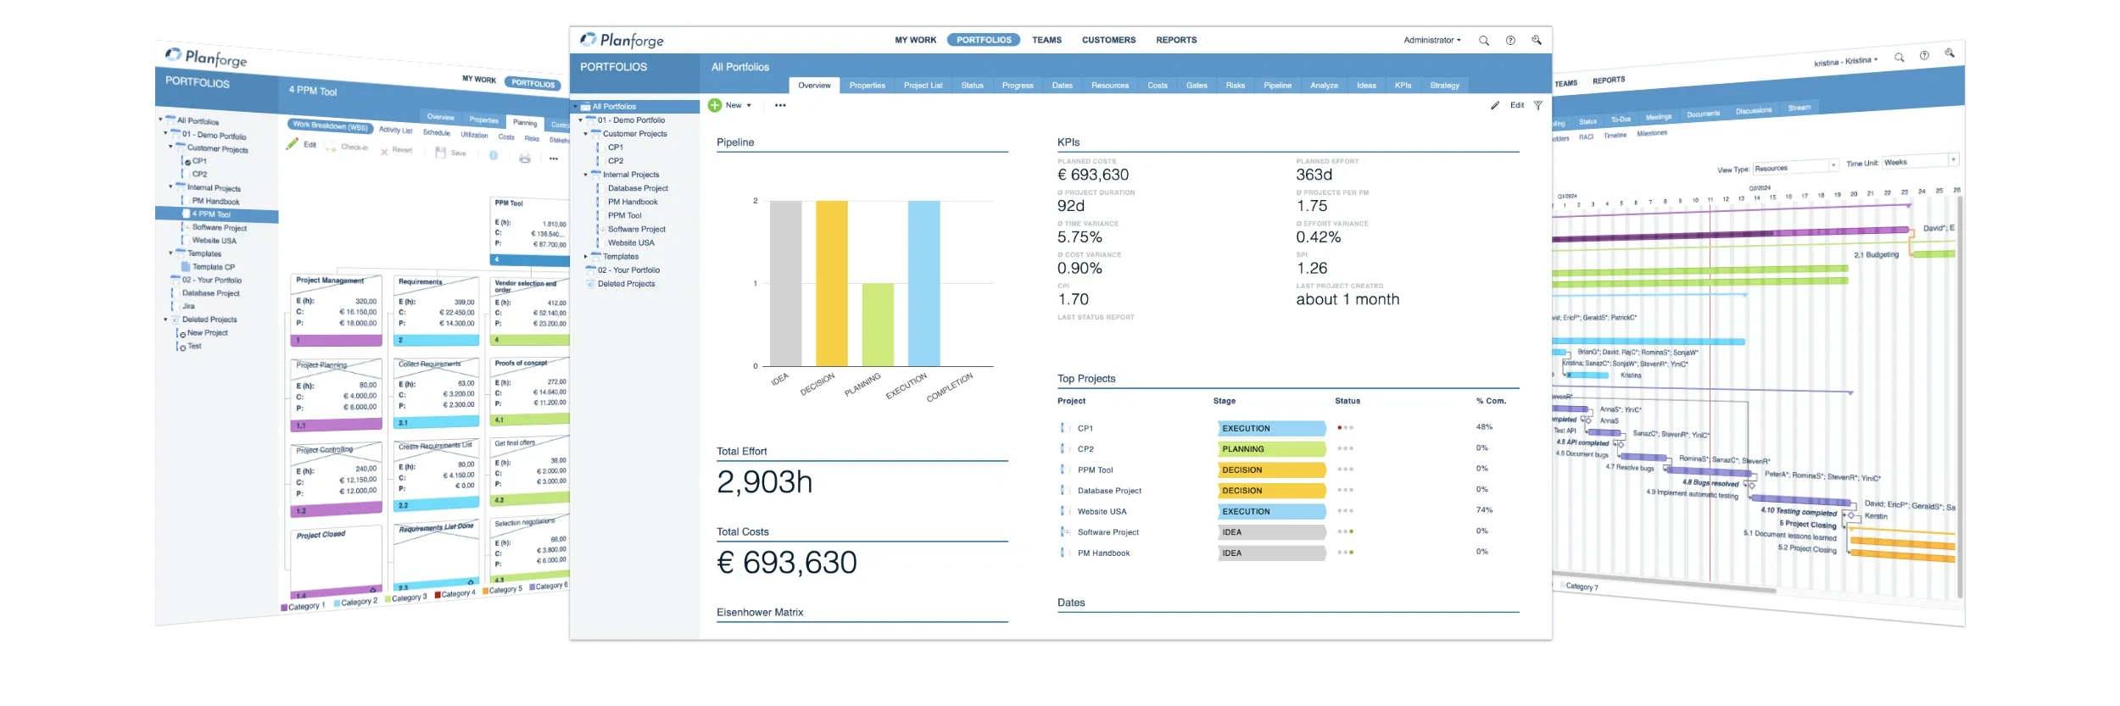This screenshot has width=2120, height=706.
Task: Click the wrench icon in kristina's header
Action: pyautogui.click(x=1950, y=53)
